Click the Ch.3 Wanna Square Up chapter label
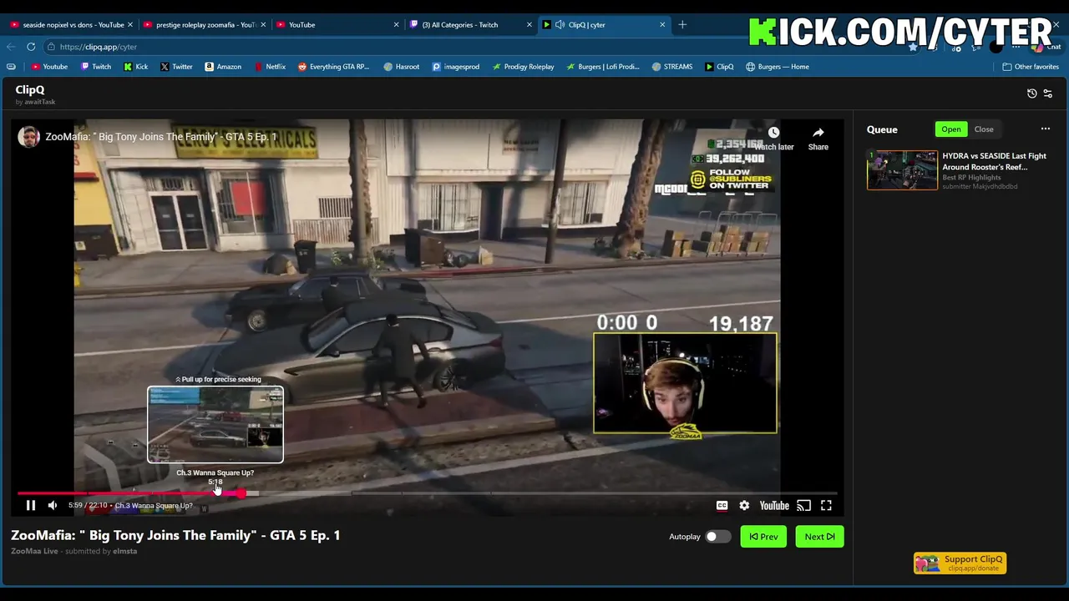The height and width of the screenshot is (601, 1069). (x=154, y=506)
